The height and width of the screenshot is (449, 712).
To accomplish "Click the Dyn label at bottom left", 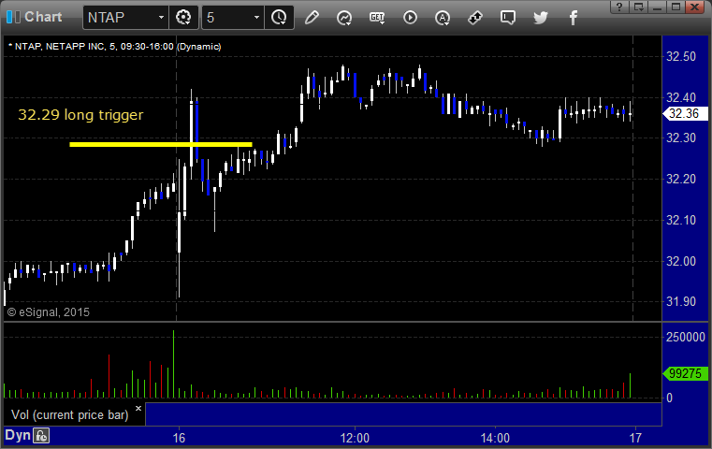I will 18,435.
